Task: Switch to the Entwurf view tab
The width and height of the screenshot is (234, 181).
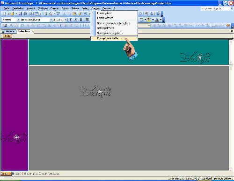Action: coord(6,174)
